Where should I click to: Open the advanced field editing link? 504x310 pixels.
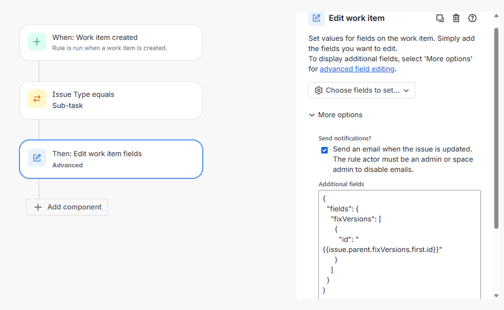357,69
